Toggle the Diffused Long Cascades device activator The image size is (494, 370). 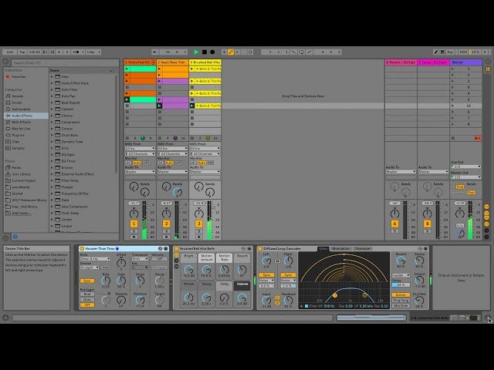260,248
